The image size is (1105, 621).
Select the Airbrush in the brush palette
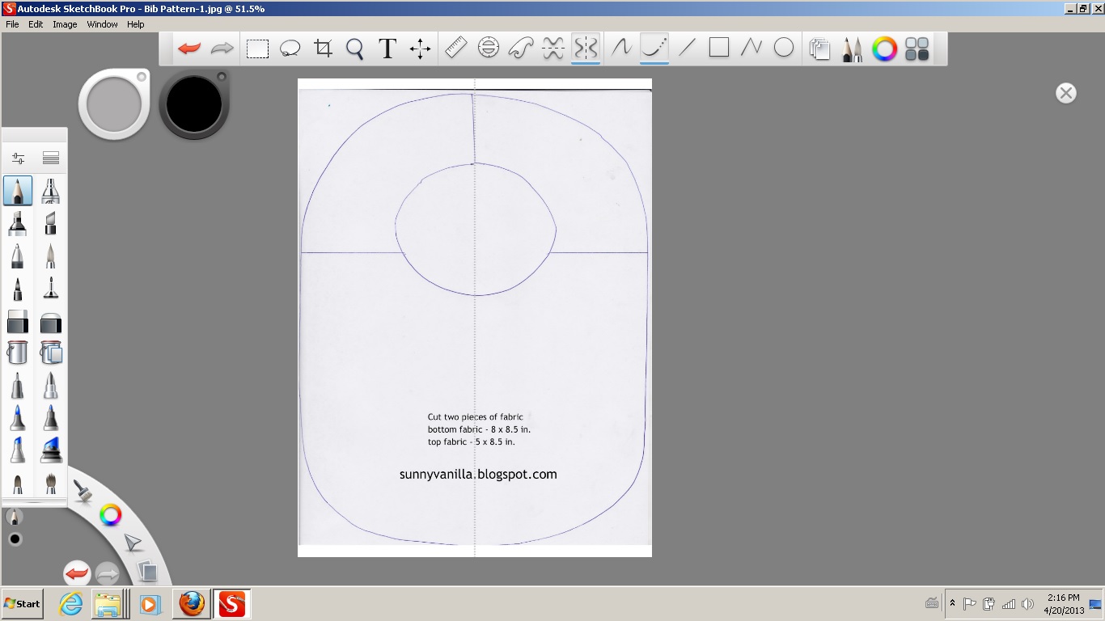click(x=51, y=191)
